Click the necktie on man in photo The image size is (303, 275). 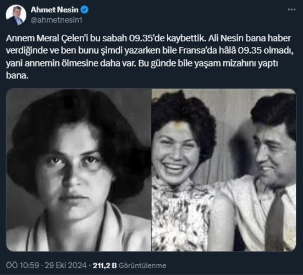(275, 220)
